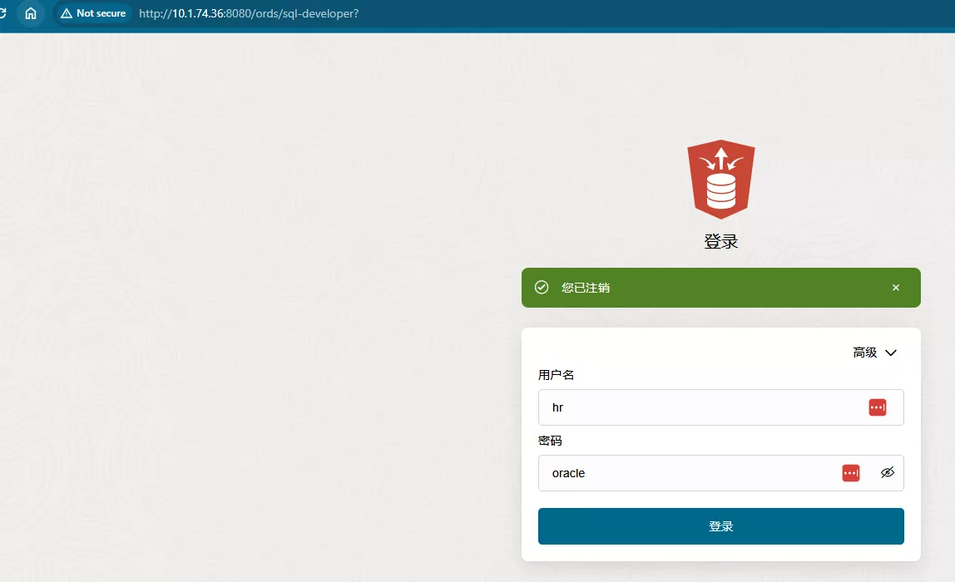
Task: Toggle password visibility eye icon
Action: (888, 473)
